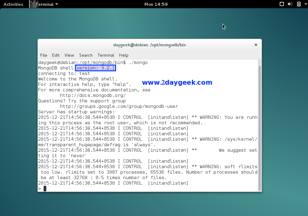Click 'Server has startup warnings:' line

[76, 112]
